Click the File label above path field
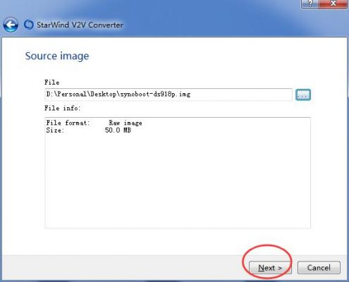The width and height of the screenshot is (349, 282). coord(52,82)
